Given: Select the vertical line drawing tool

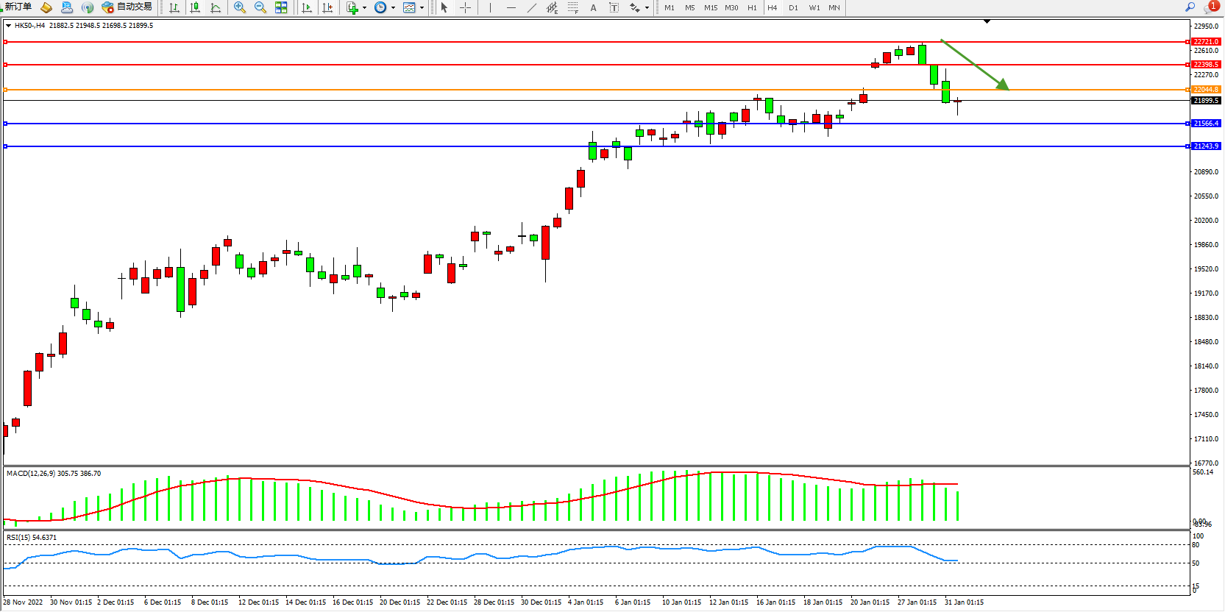Looking at the screenshot, I should (x=490, y=7).
